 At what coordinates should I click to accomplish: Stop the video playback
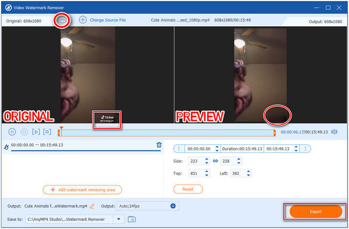(24, 132)
